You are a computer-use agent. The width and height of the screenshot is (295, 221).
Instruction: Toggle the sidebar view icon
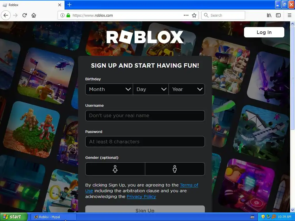click(278, 16)
